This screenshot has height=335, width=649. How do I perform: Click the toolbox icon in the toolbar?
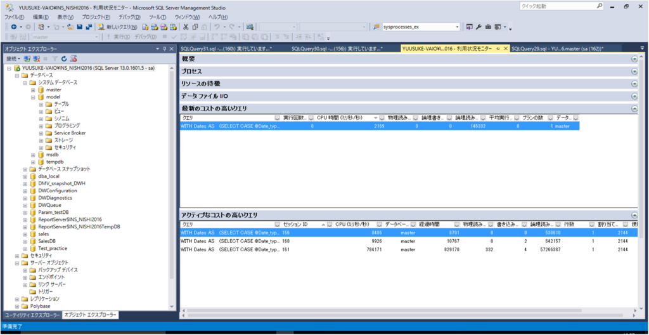(489, 27)
